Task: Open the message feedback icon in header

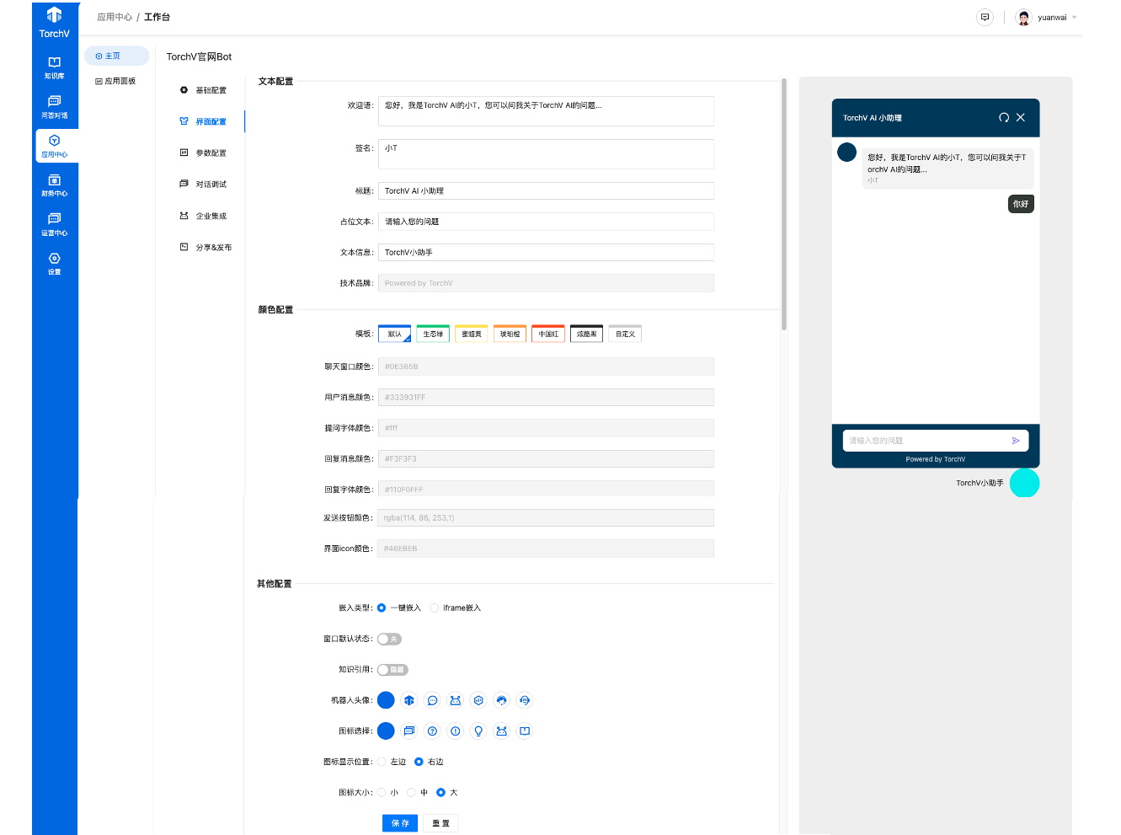Action: click(x=985, y=17)
